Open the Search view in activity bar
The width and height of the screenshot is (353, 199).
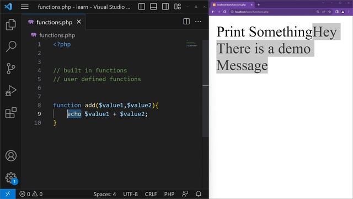(10, 46)
